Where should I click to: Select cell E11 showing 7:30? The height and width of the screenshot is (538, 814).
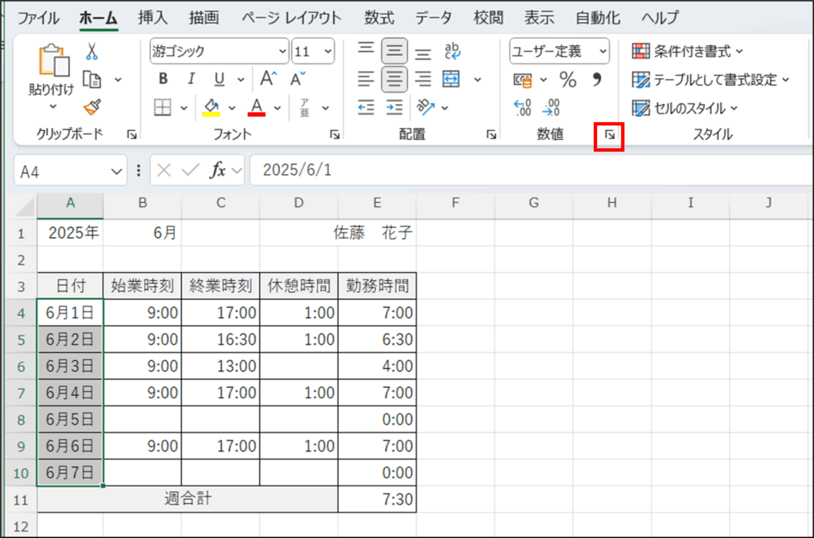(x=377, y=499)
